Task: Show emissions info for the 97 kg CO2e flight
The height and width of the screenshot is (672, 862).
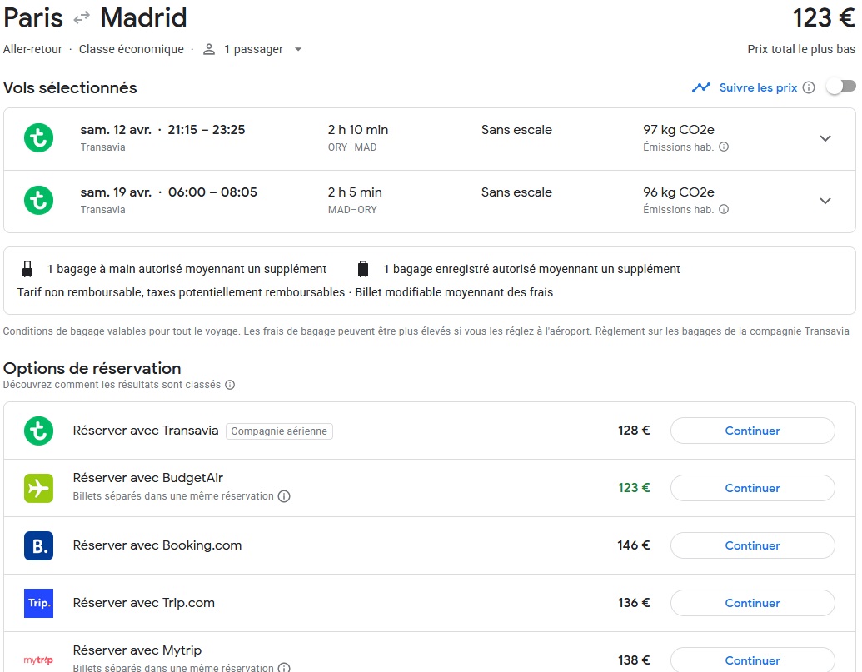Action: point(724,147)
